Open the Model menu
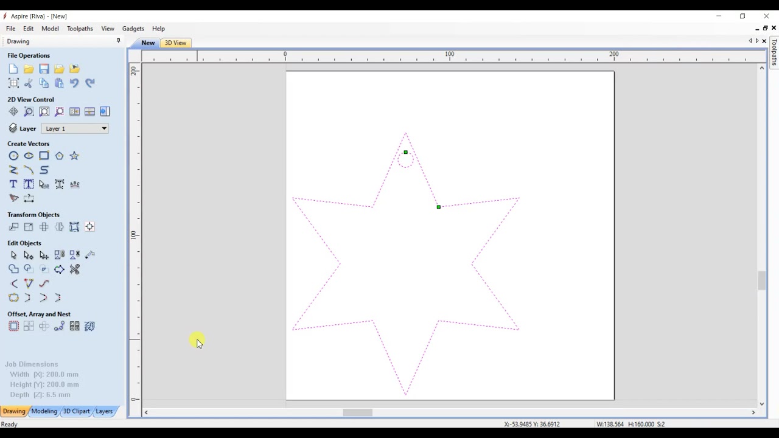Image resolution: width=779 pixels, height=438 pixels. pyautogui.click(x=50, y=29)
